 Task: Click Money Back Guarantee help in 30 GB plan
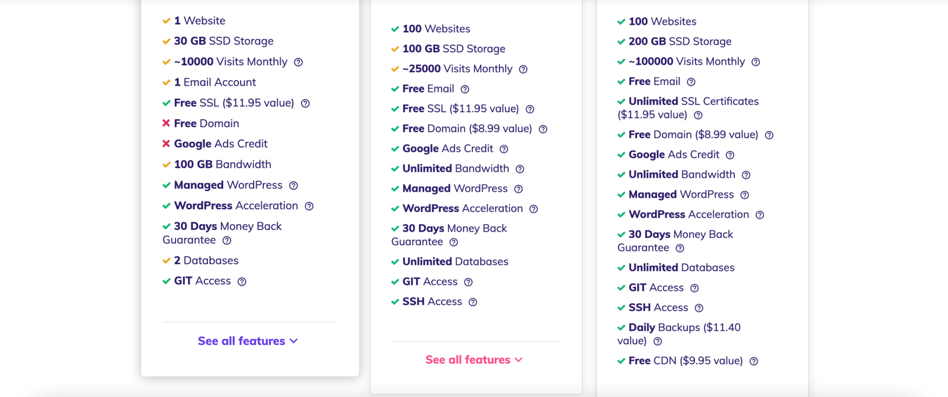[x=227, y=241]
